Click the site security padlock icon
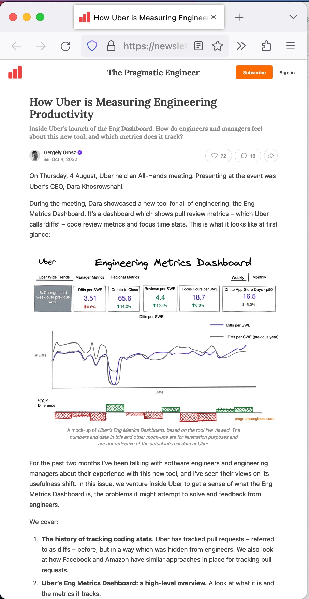 click(x=111, y=46)
